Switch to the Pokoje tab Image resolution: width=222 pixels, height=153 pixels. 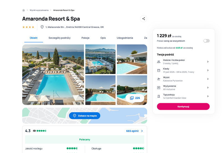[85, 38]
